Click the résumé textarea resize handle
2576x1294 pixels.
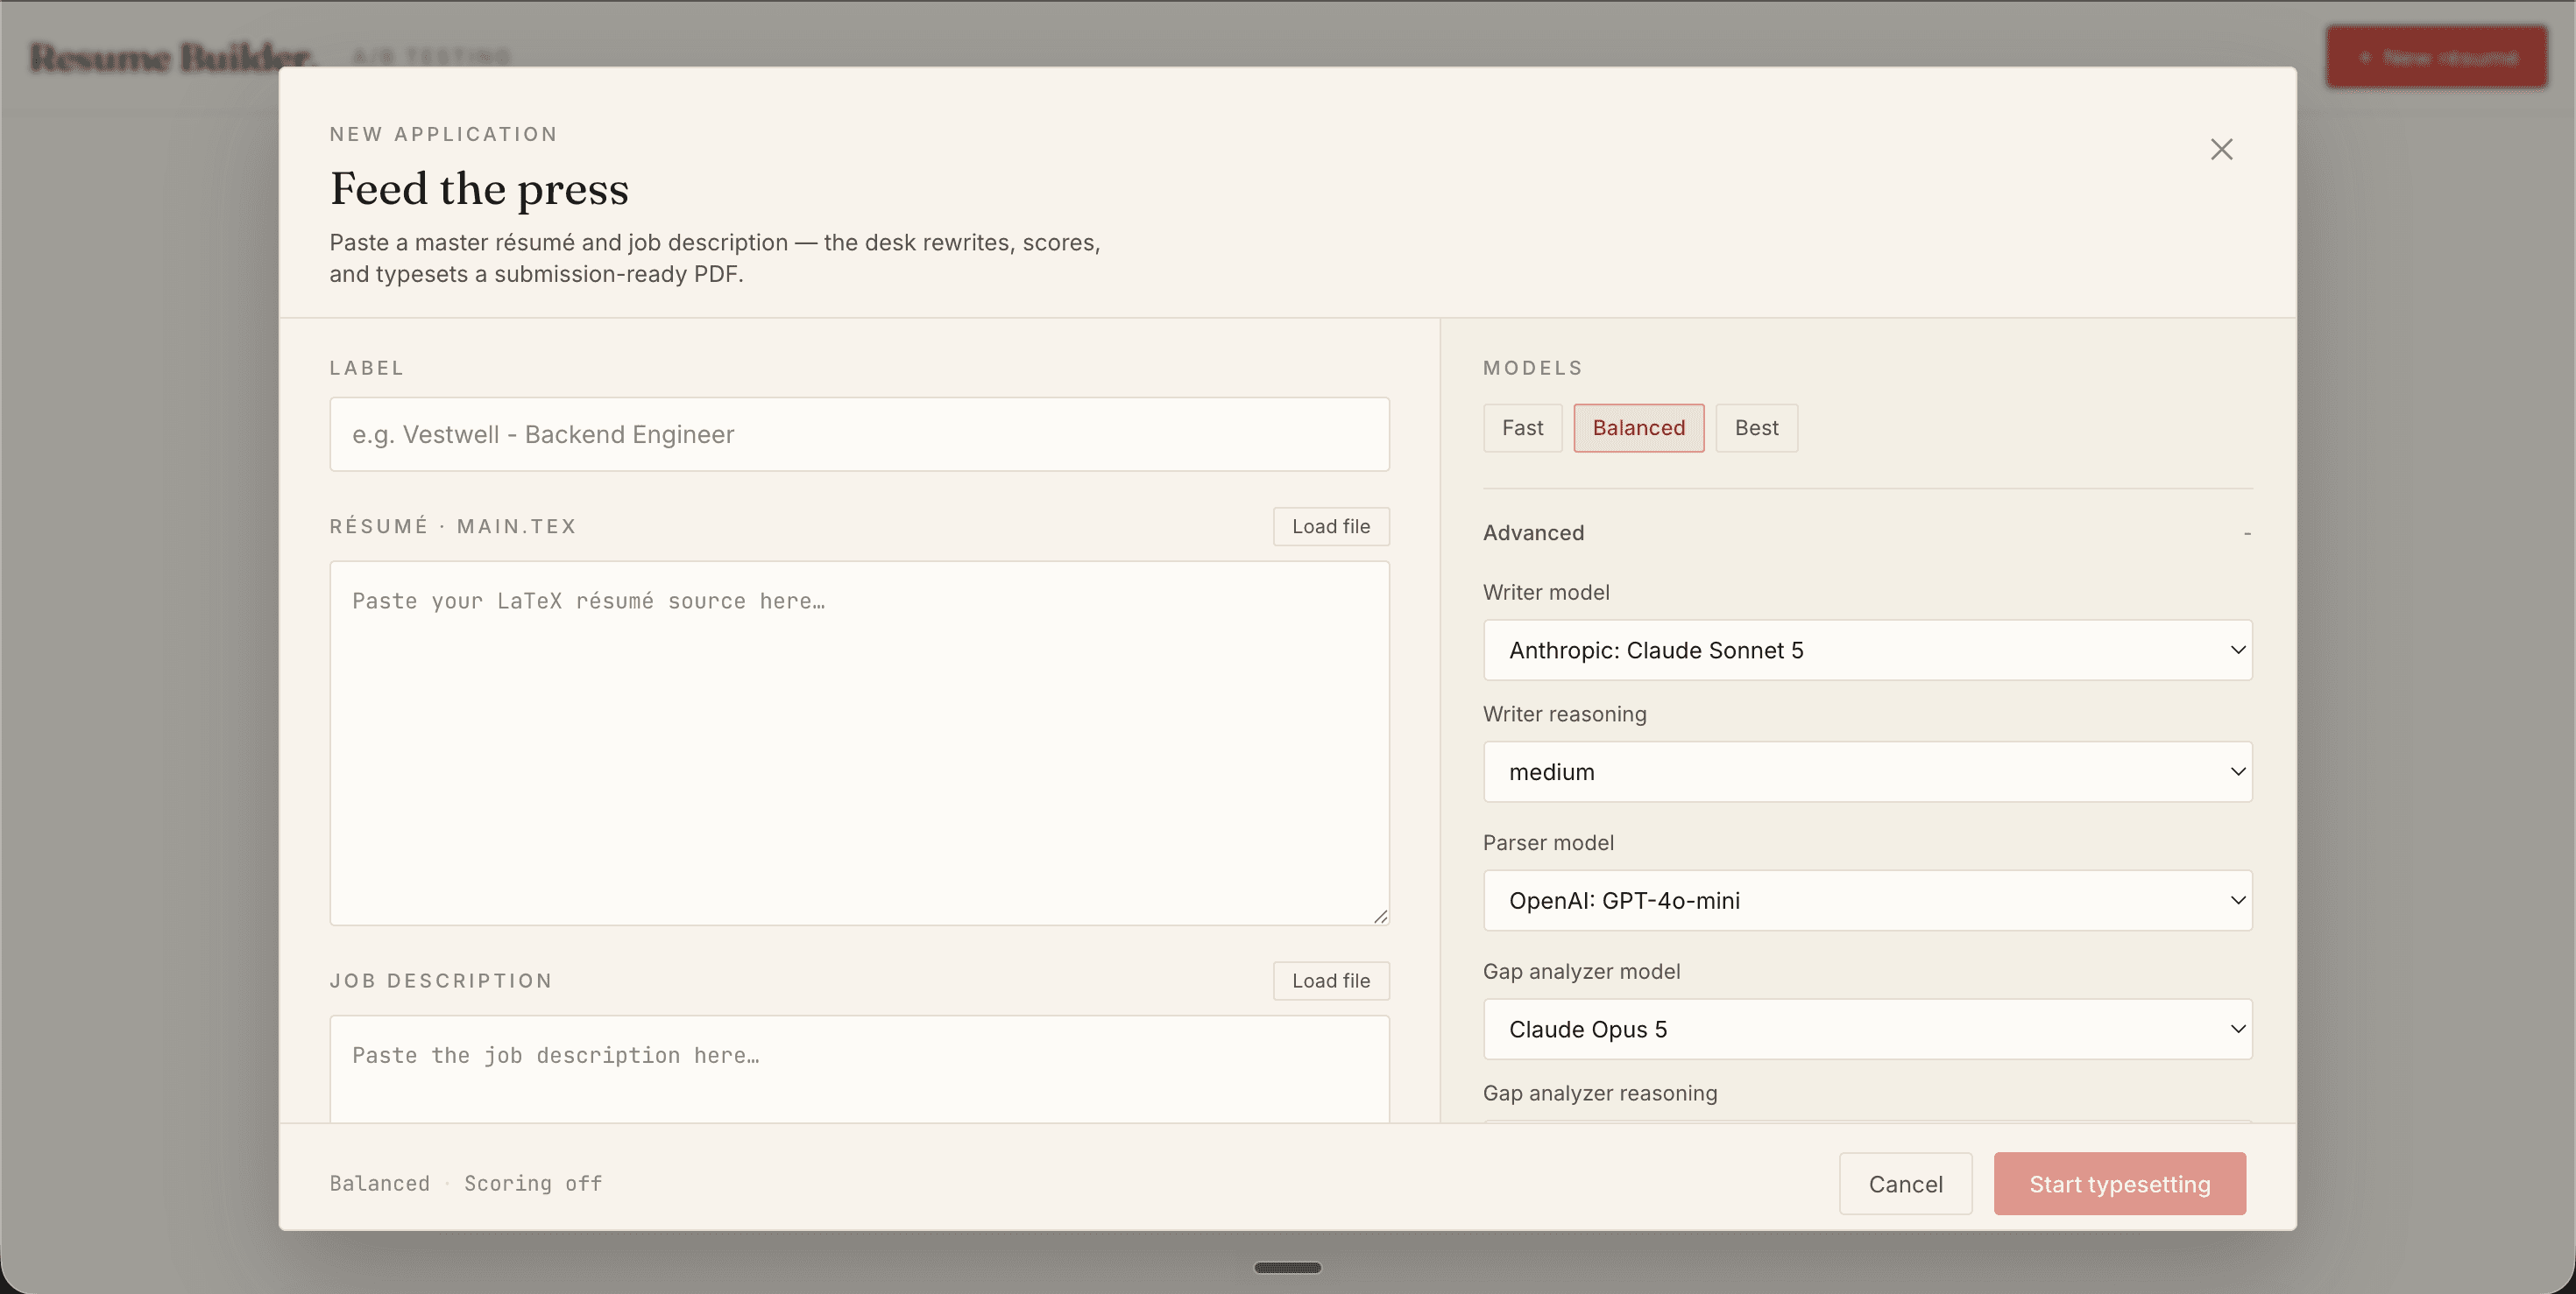(x=1380, y=917)
